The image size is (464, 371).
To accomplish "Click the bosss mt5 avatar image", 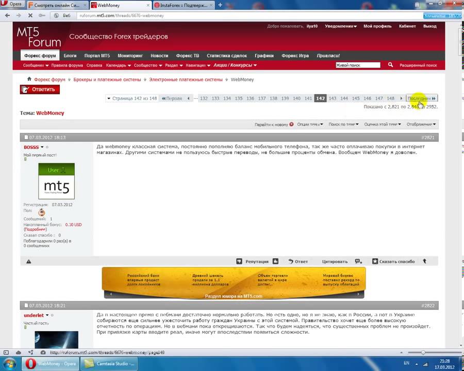I will point(57,181).
